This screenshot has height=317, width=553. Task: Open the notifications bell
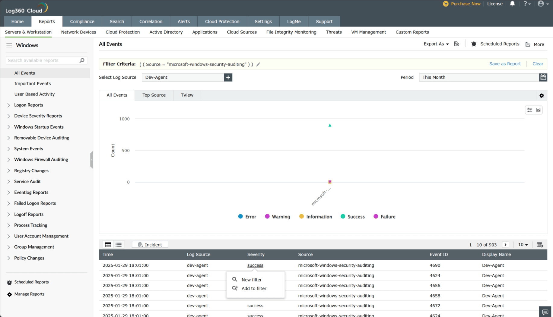click(x=512, y=4)
